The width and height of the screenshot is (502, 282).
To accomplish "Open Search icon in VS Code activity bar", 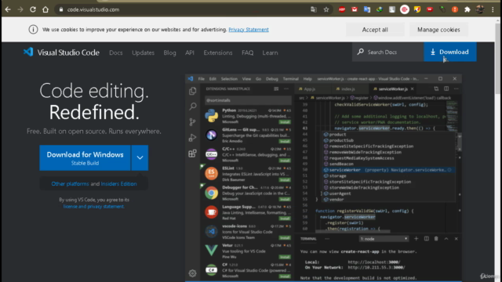I will click(x=192, y=107).
